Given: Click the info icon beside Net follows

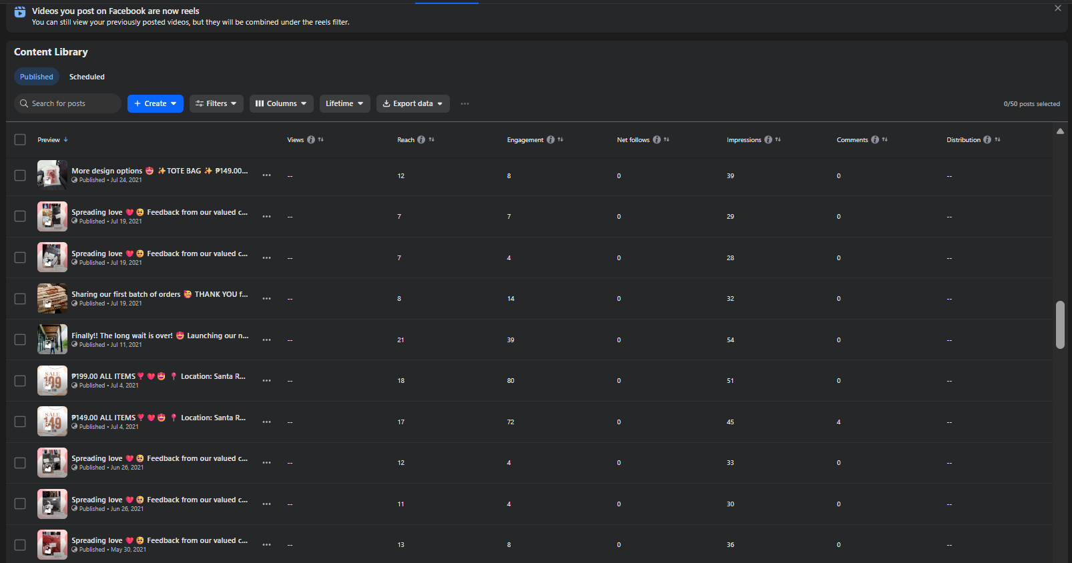Looking at the screenshot, I should 657,140.
